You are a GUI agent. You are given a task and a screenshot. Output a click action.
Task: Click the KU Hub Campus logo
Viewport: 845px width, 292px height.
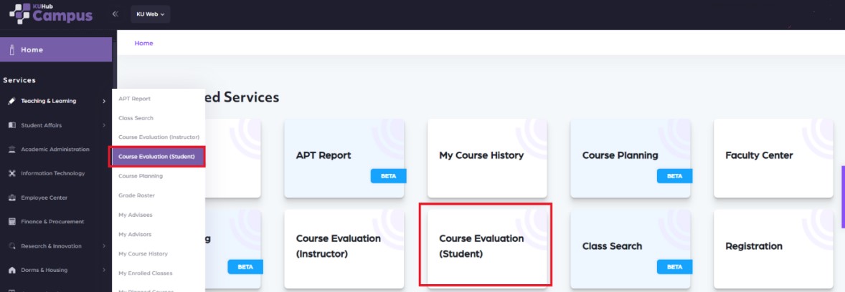51,14
